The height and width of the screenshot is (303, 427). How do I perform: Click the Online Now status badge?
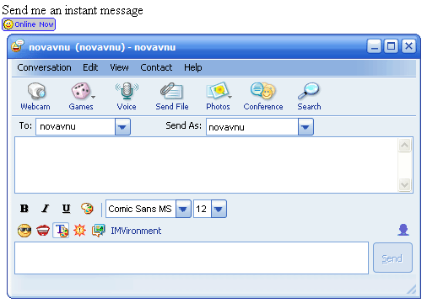tap(29, 24)
